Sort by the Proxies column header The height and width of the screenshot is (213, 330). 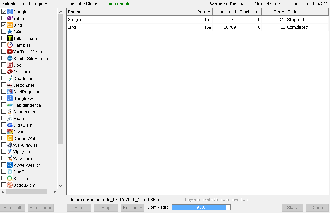(x=200, y=12)
